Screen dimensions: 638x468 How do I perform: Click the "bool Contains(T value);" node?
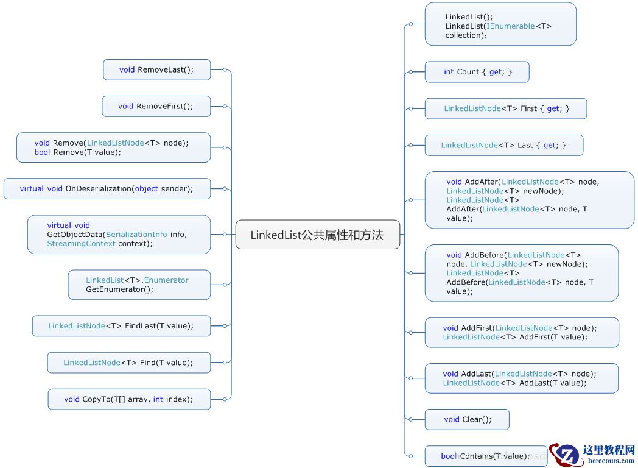click(485, 456)
